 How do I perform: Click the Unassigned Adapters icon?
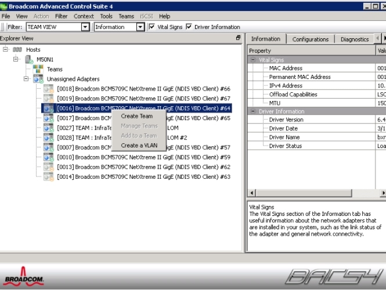[x=38, y=79]
